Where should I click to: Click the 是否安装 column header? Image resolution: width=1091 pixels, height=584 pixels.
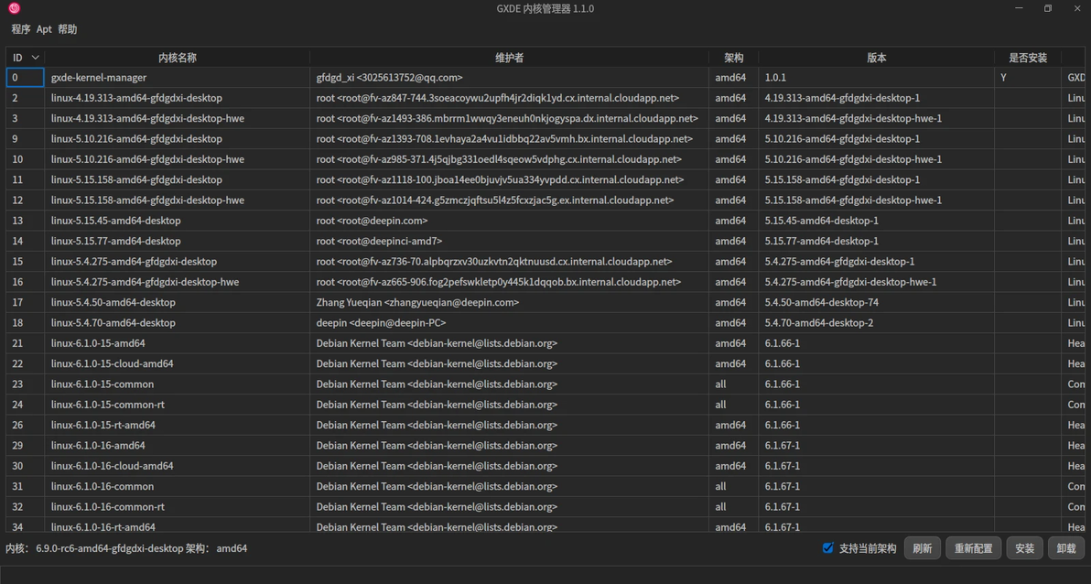1028,58
